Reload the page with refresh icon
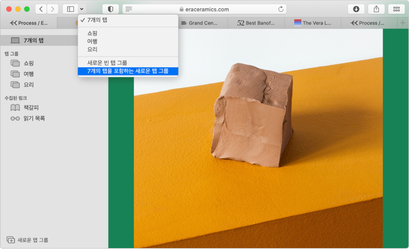409x249 pixels. click(281, 9)
